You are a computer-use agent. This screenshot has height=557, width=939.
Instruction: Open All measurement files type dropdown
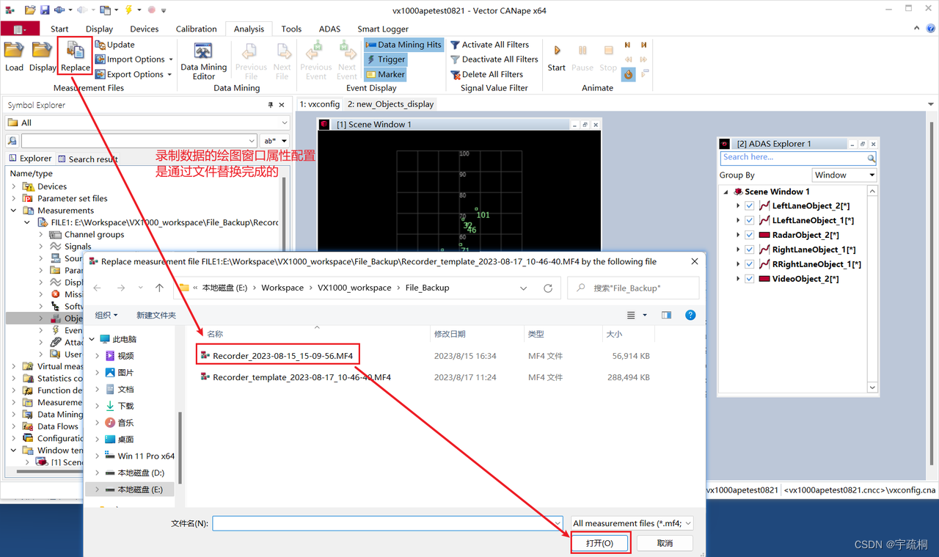pos(632,523)
